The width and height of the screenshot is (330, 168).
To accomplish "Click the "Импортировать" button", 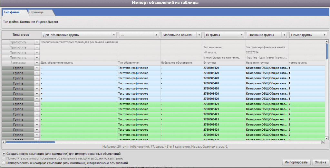I will (x=297, y=162).
